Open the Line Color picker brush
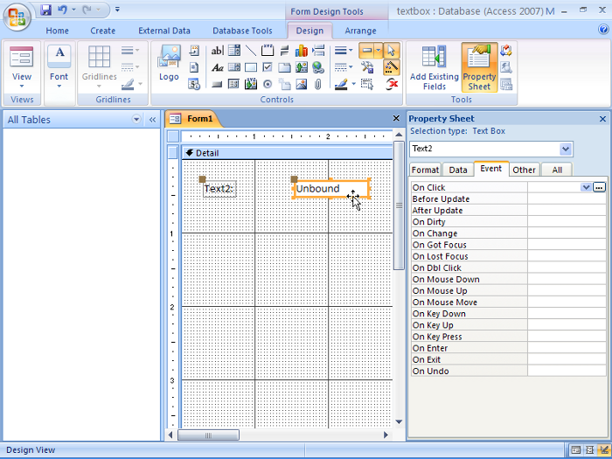The image size is (612, 459). (x=341, y=84)
